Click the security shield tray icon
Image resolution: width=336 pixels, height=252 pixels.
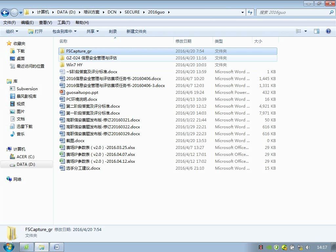pyautogui.click(x=276, y=247)
